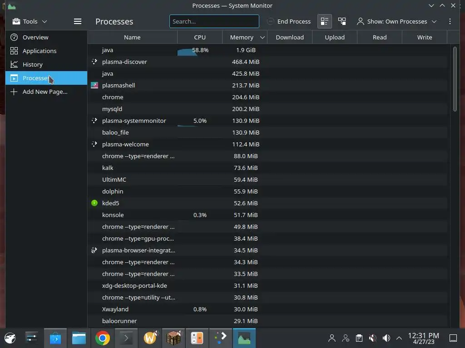This screenshot has width=465, height=348.
Task: Sort by Write column header
Action: click(425, 37)
